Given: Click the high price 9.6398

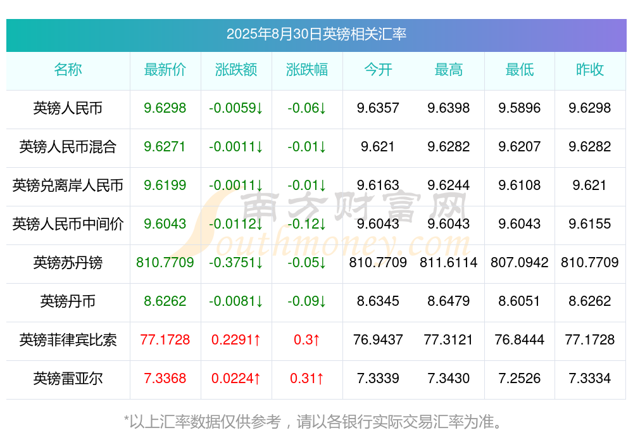Looking at the screenshot, I should 449,108.
